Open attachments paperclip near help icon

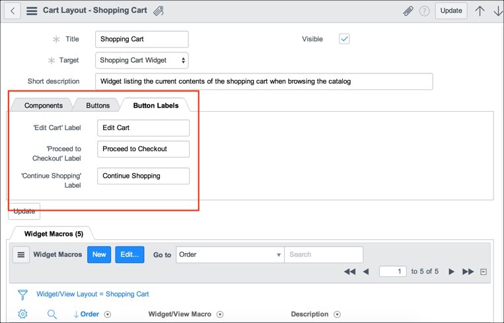pyautogui.click(x=408, y=11)
